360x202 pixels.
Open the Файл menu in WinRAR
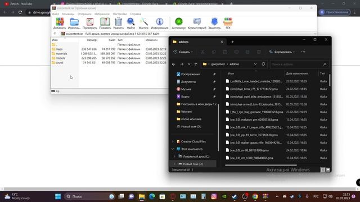pos(55,14)
